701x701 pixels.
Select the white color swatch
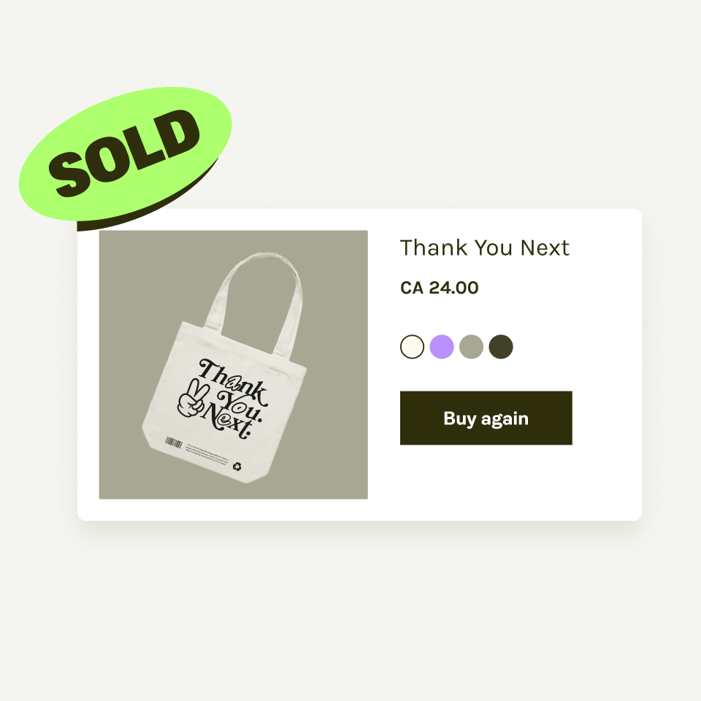(x=413, y=347)
